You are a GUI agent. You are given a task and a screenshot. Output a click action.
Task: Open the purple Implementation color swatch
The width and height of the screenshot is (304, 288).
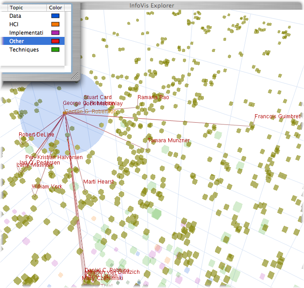tap(56, 33)
